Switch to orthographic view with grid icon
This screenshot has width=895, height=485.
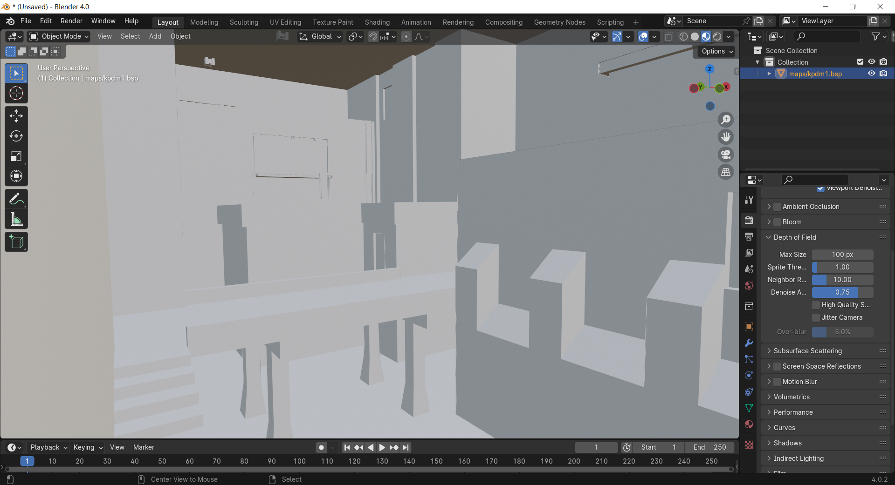pos(726,172)
